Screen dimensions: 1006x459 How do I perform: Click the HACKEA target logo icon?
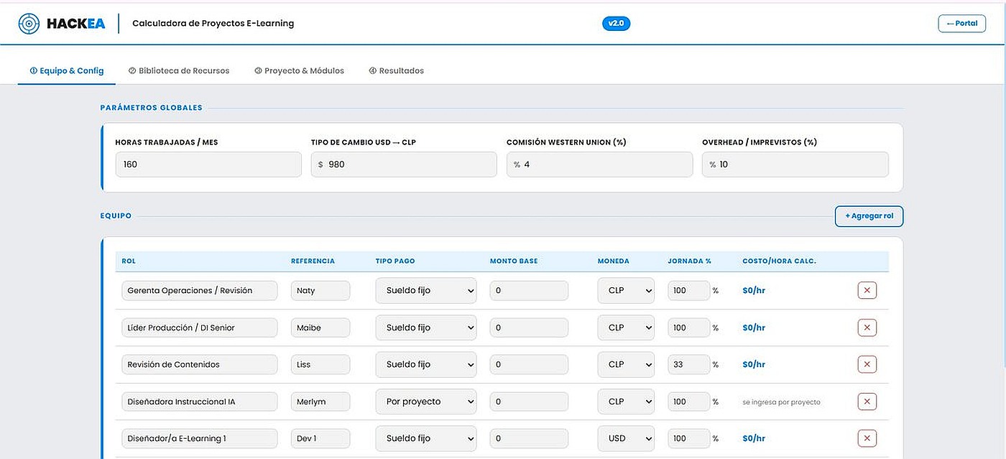tap(29, 24)
